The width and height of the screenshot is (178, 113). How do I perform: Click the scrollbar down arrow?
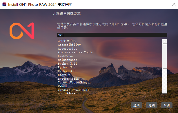165,91
